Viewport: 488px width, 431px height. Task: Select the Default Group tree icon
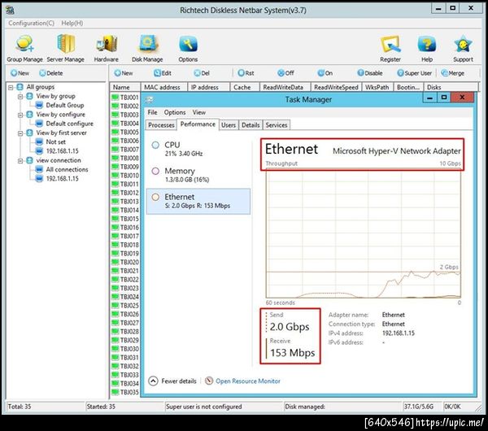pos(39,105)
